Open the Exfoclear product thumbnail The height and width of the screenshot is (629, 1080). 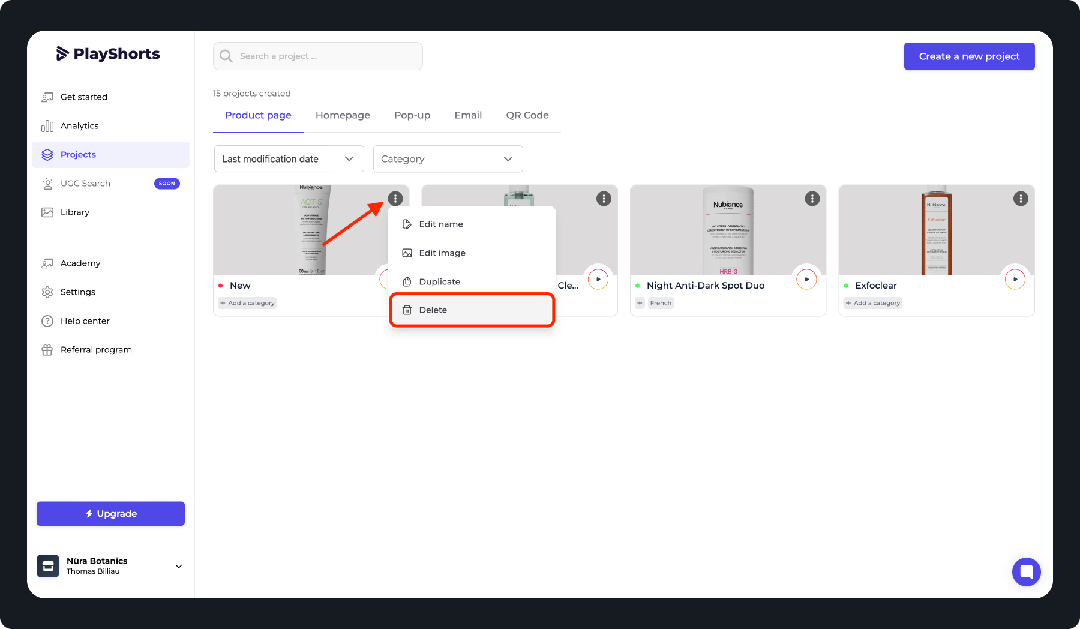tap(937, 230)
